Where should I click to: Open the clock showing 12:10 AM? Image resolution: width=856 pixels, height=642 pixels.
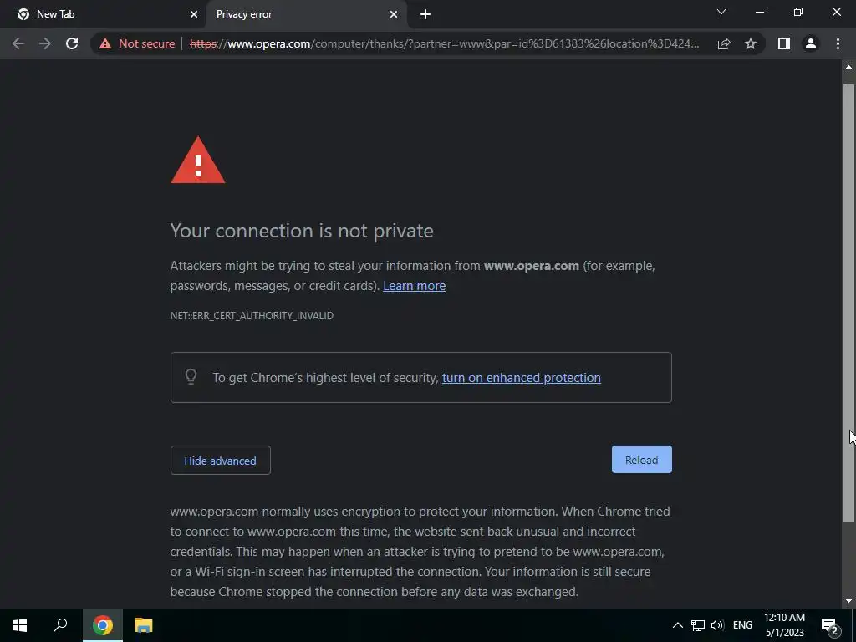coord(784,625)
